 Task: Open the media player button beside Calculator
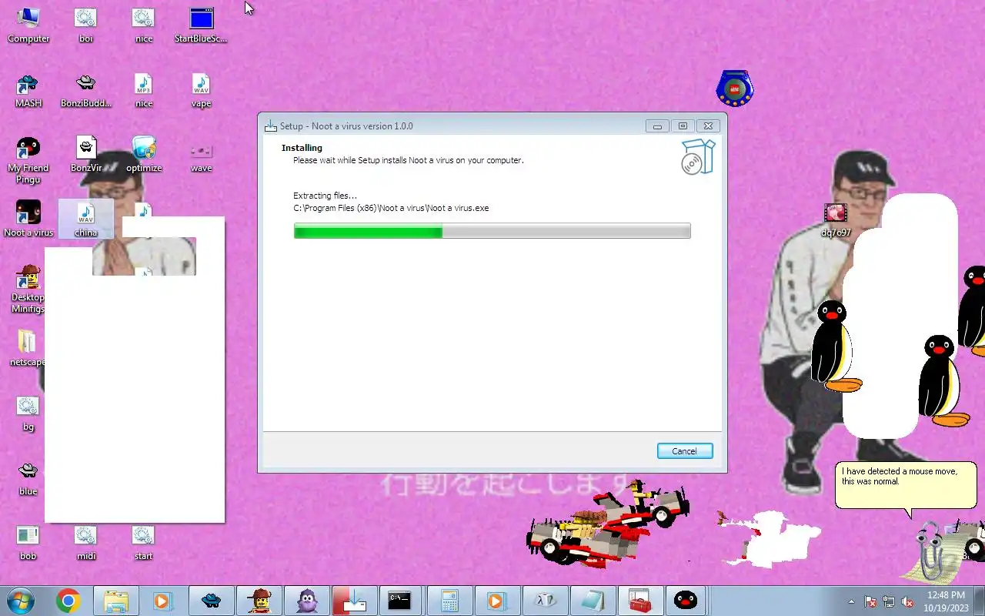click(496, 600)
